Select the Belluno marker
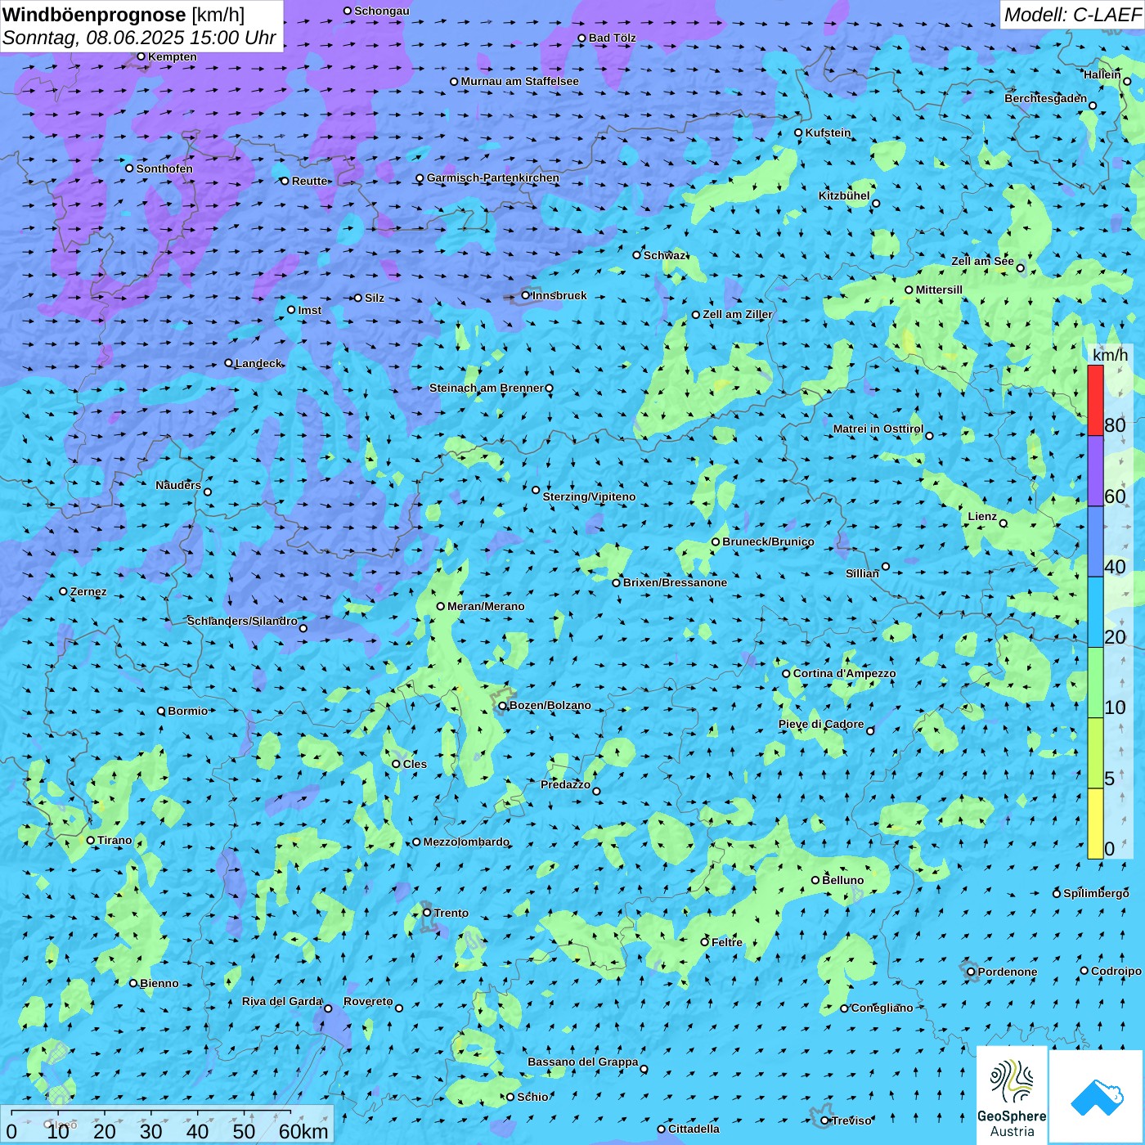Screen dimensions: 1145x1145 (815, 880)
